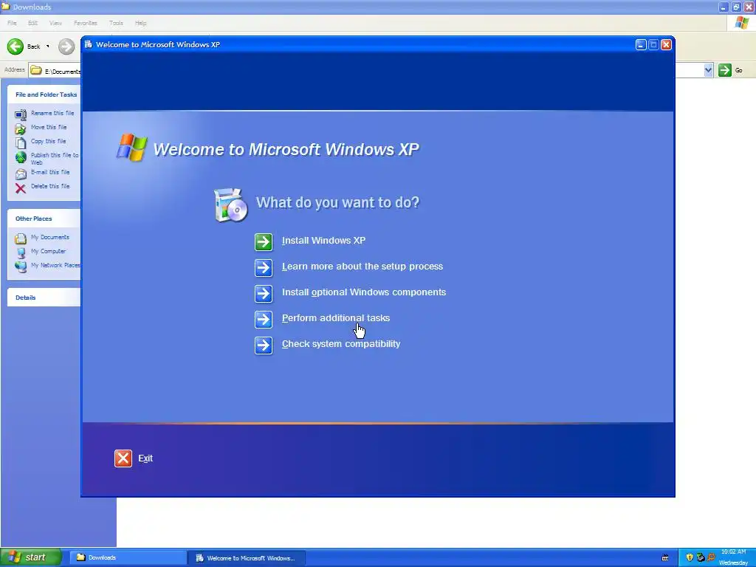
Task: Click the Move this file icon
Action: [x=20, y=128]
